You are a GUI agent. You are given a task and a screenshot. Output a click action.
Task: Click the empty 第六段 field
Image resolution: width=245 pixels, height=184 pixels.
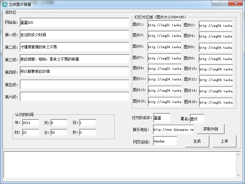pyautogui.click(x=75, y=97)
